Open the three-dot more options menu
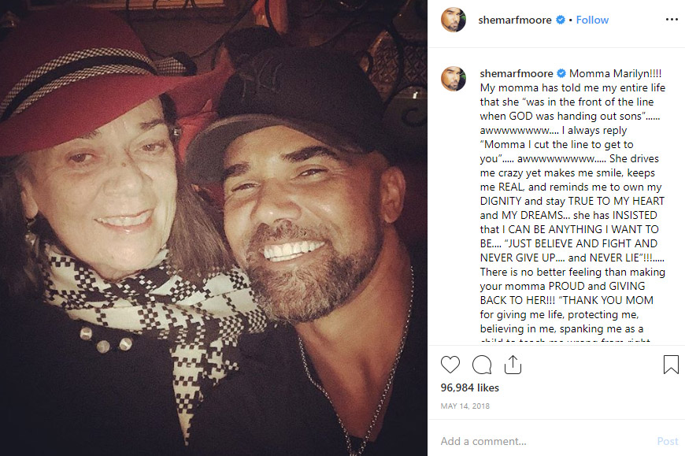This screenshot has height=456, width=685. tap(671, 20)
